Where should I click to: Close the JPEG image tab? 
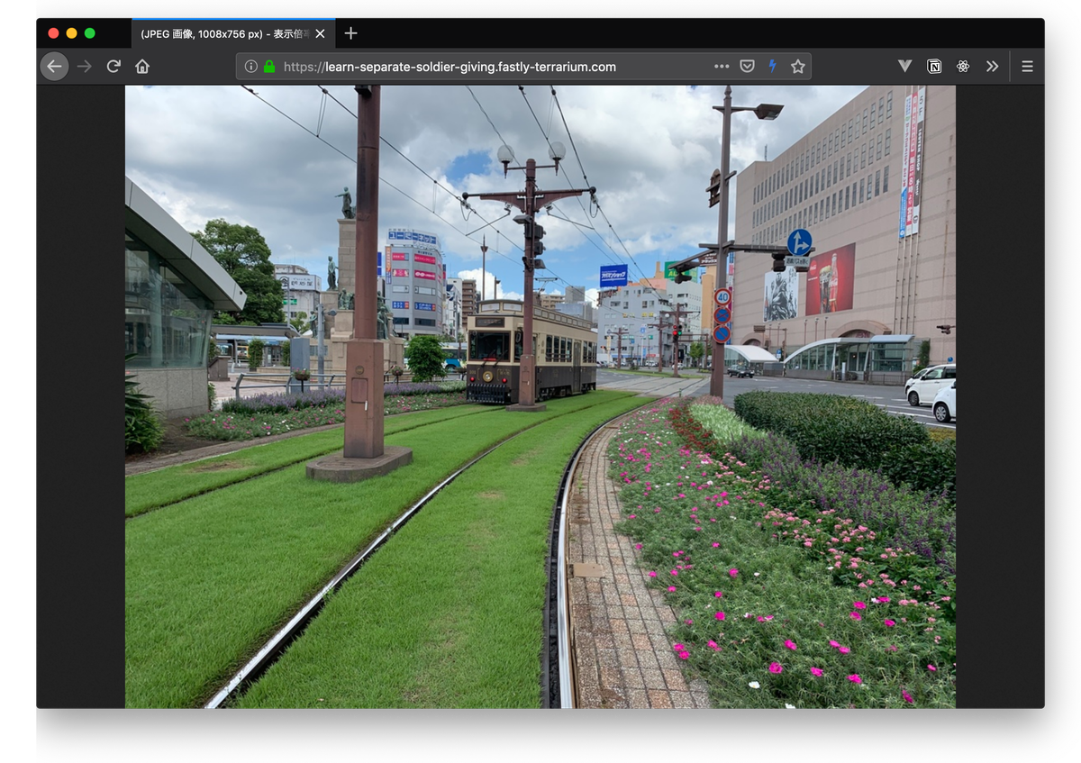[x=320, y=34]
